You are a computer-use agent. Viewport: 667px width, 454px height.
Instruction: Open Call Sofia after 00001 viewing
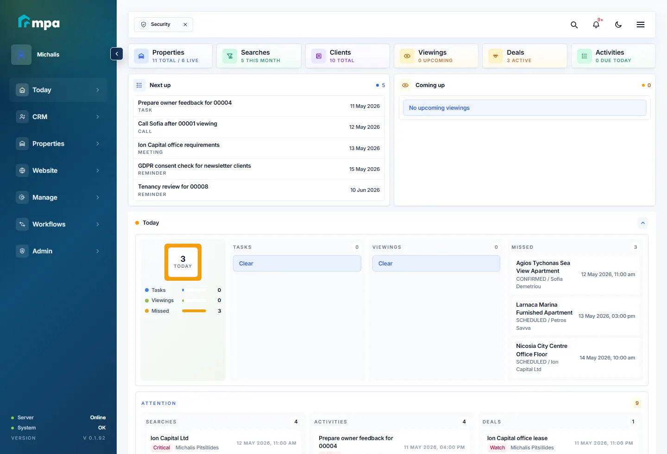[x=259, y=127]
